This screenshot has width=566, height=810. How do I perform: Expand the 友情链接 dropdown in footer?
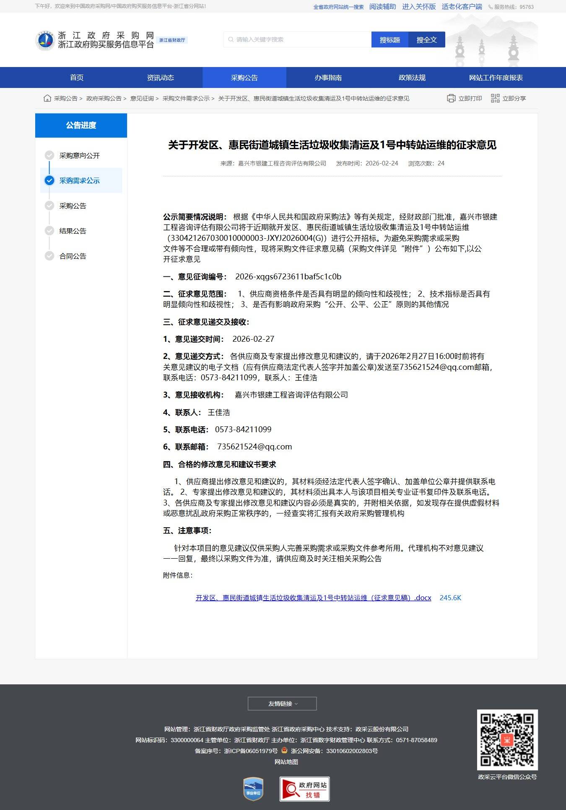(282, 704)
